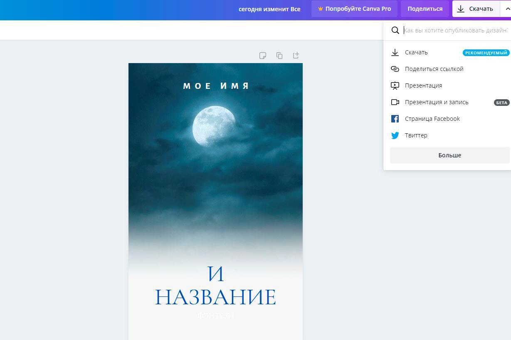
Task: Select the 'И НАЗВАНИЕ' title text
Action: point(215,286)
